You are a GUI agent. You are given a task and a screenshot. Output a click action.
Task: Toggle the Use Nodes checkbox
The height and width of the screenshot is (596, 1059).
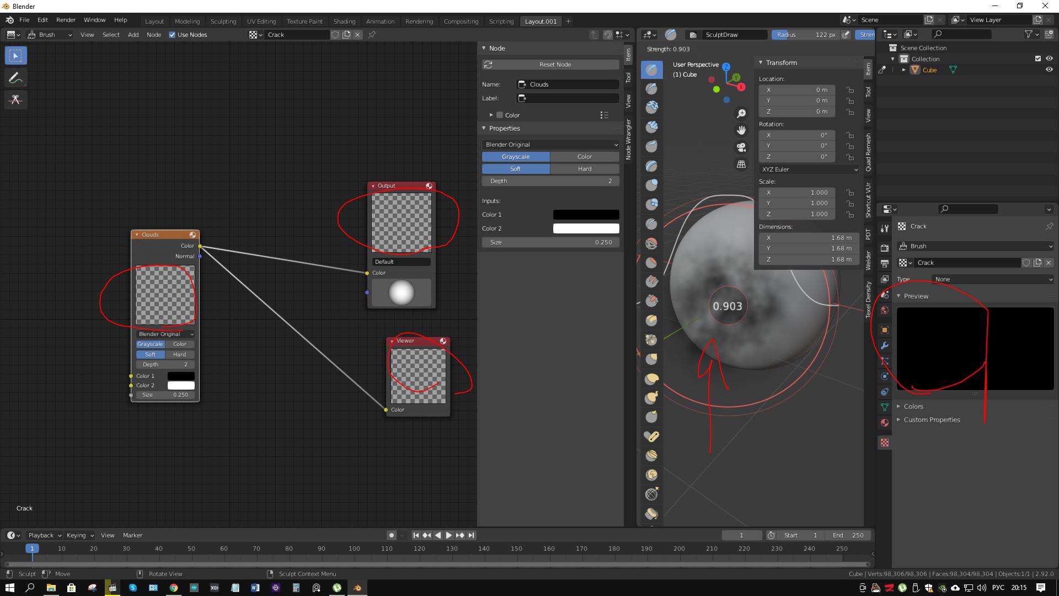click(172, 35)
